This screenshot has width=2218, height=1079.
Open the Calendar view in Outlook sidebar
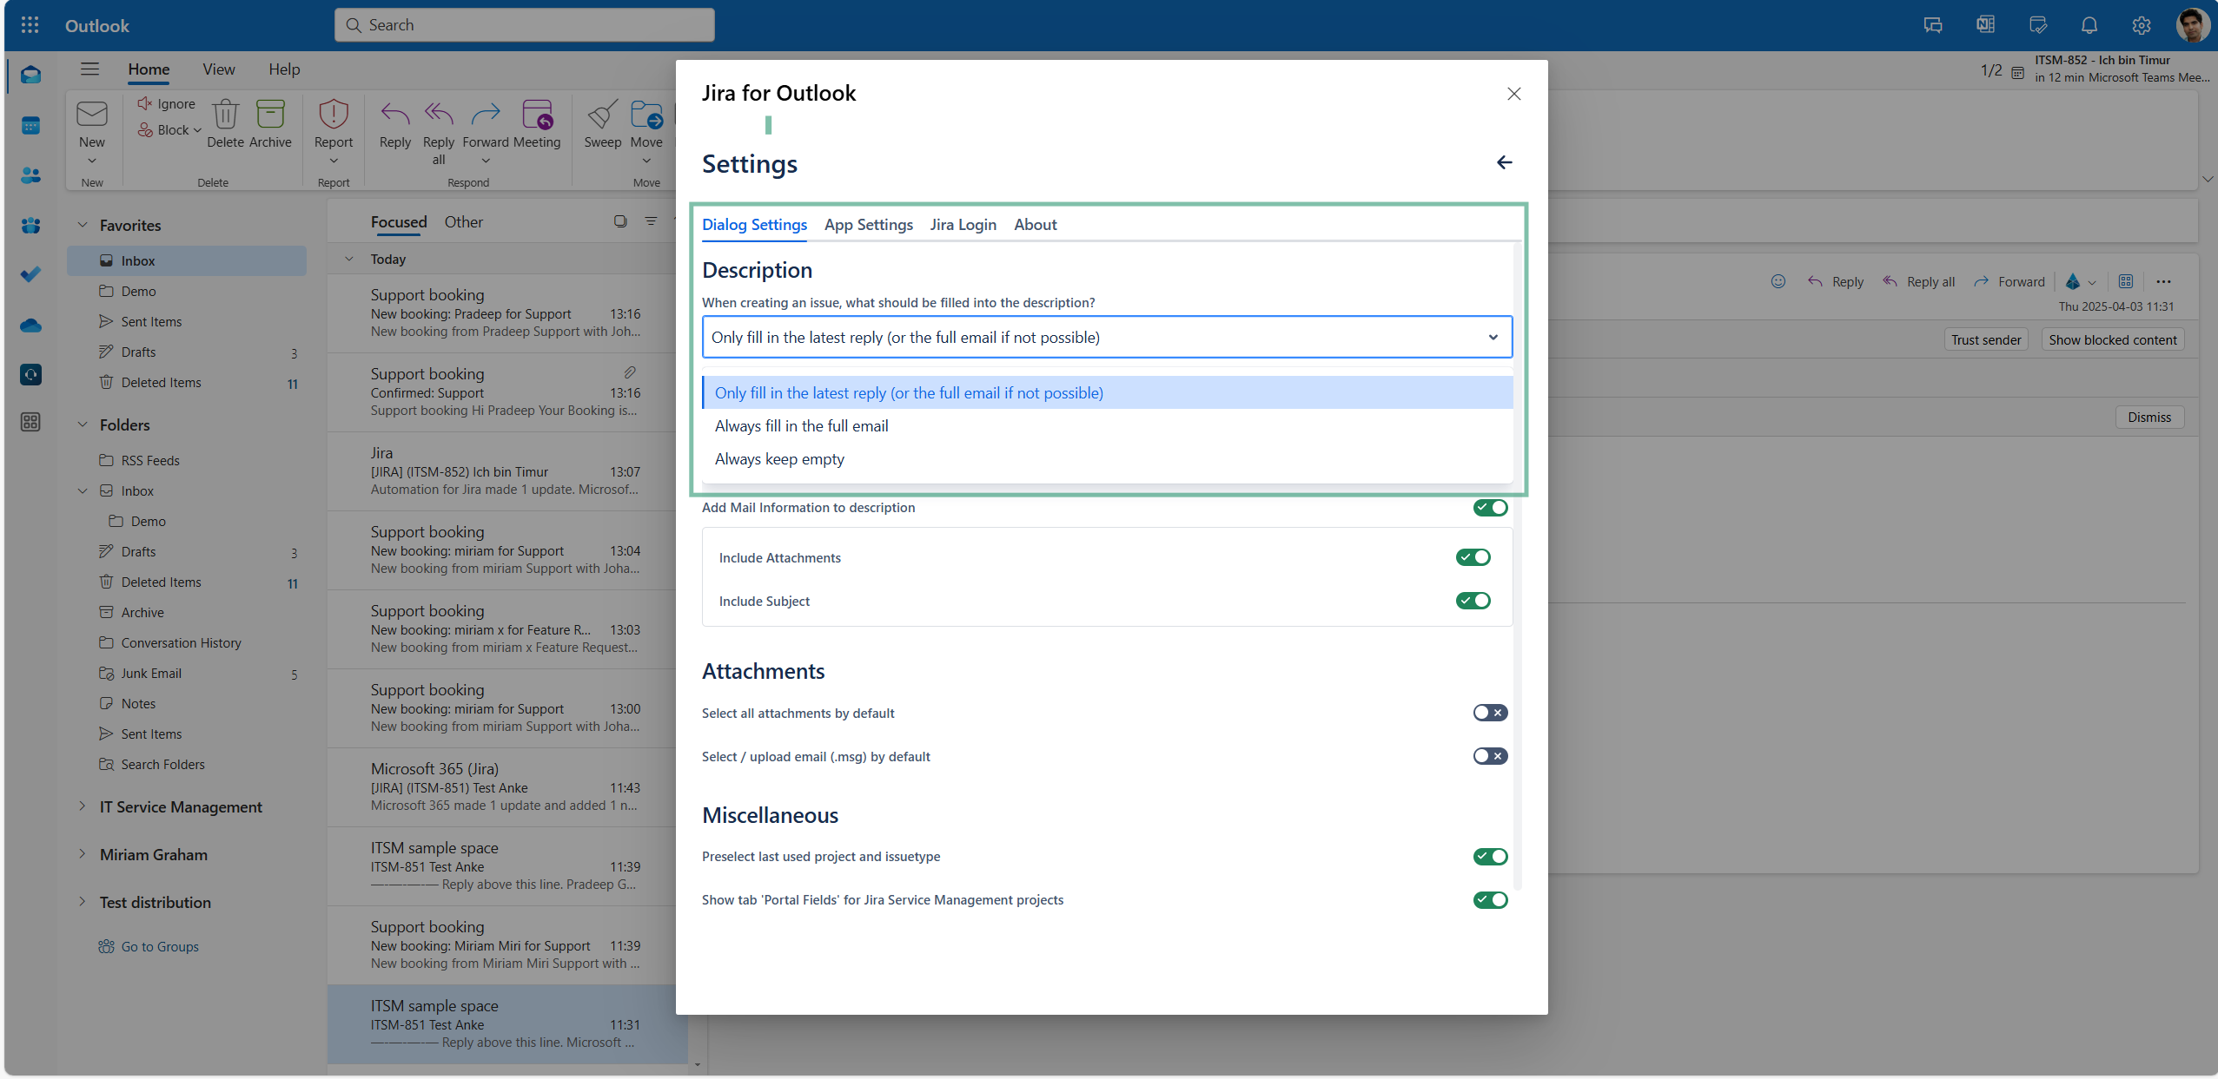click(x=30, y=126)
